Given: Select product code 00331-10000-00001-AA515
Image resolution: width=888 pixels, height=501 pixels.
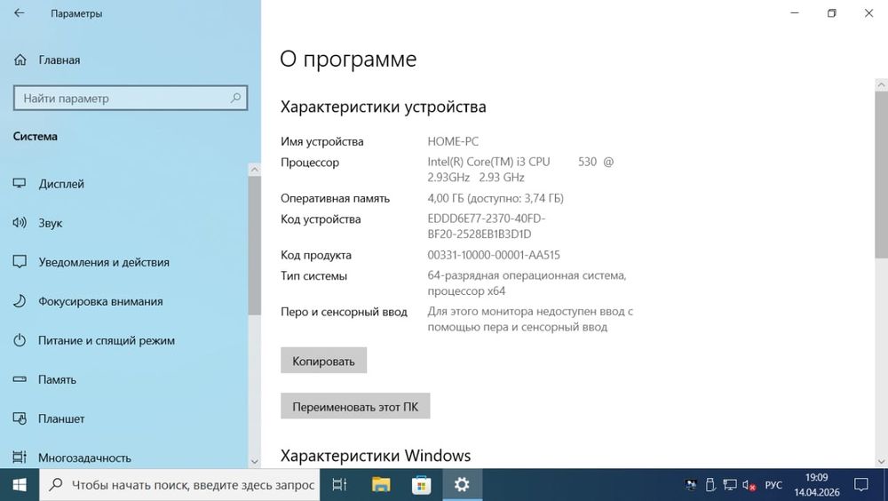Looking at the screenshot, I should (493, 255).
